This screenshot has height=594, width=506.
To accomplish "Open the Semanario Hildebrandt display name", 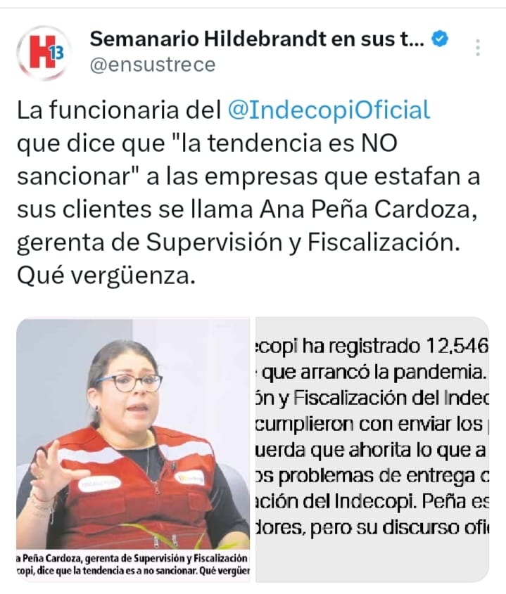I will (257, 39).
